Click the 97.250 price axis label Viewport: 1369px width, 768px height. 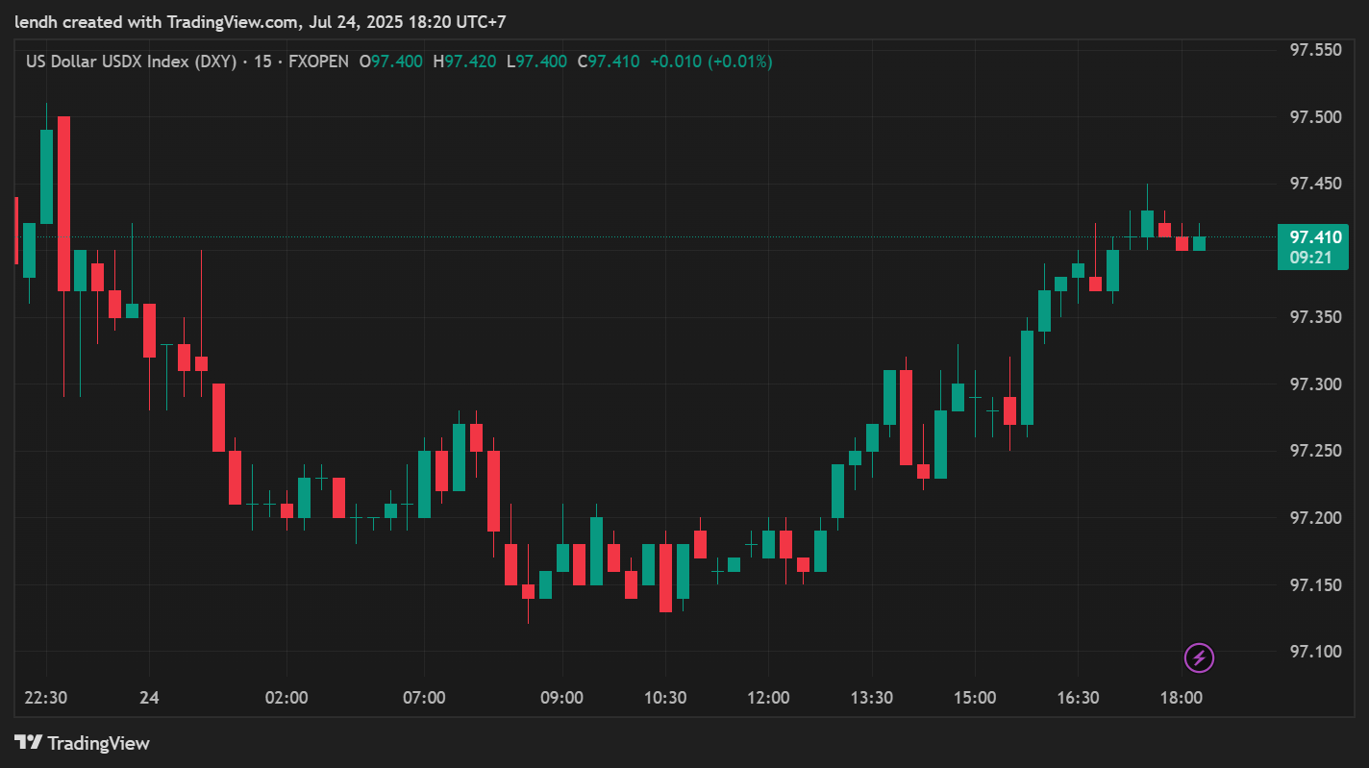(1315, 451)
